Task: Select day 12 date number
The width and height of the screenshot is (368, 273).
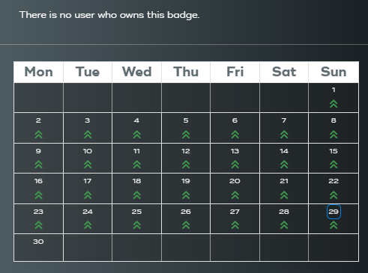Action: click(186, 151)
